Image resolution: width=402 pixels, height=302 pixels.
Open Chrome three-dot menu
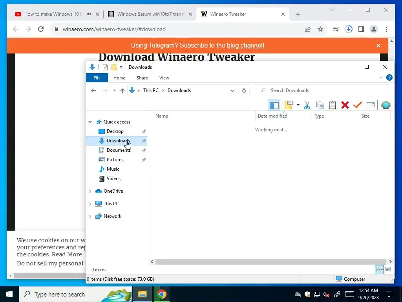click(386, 29)
